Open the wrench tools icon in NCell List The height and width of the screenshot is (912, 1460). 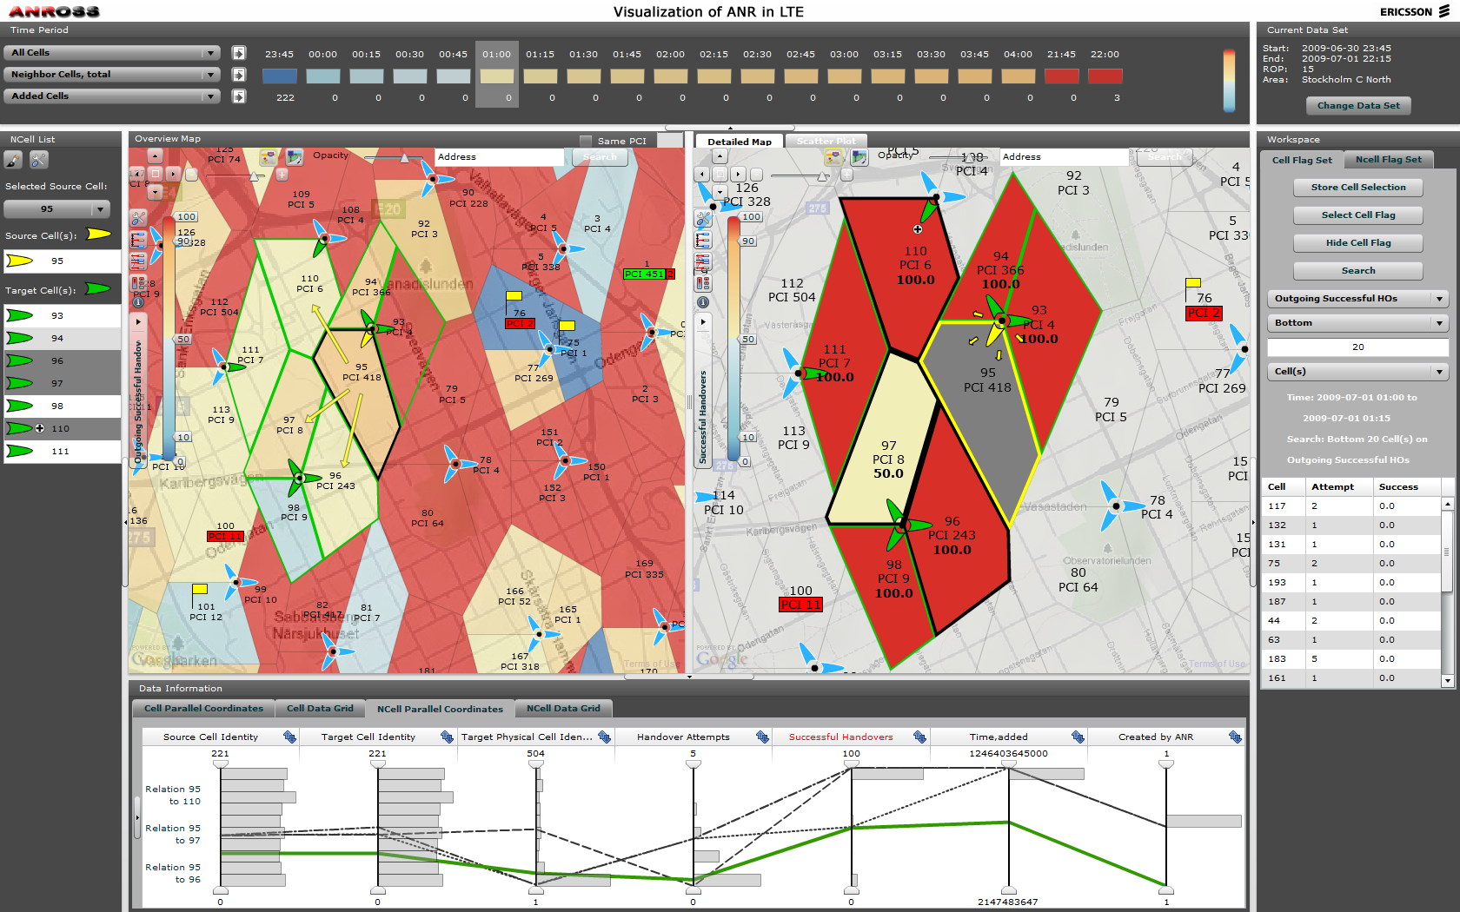39,160
